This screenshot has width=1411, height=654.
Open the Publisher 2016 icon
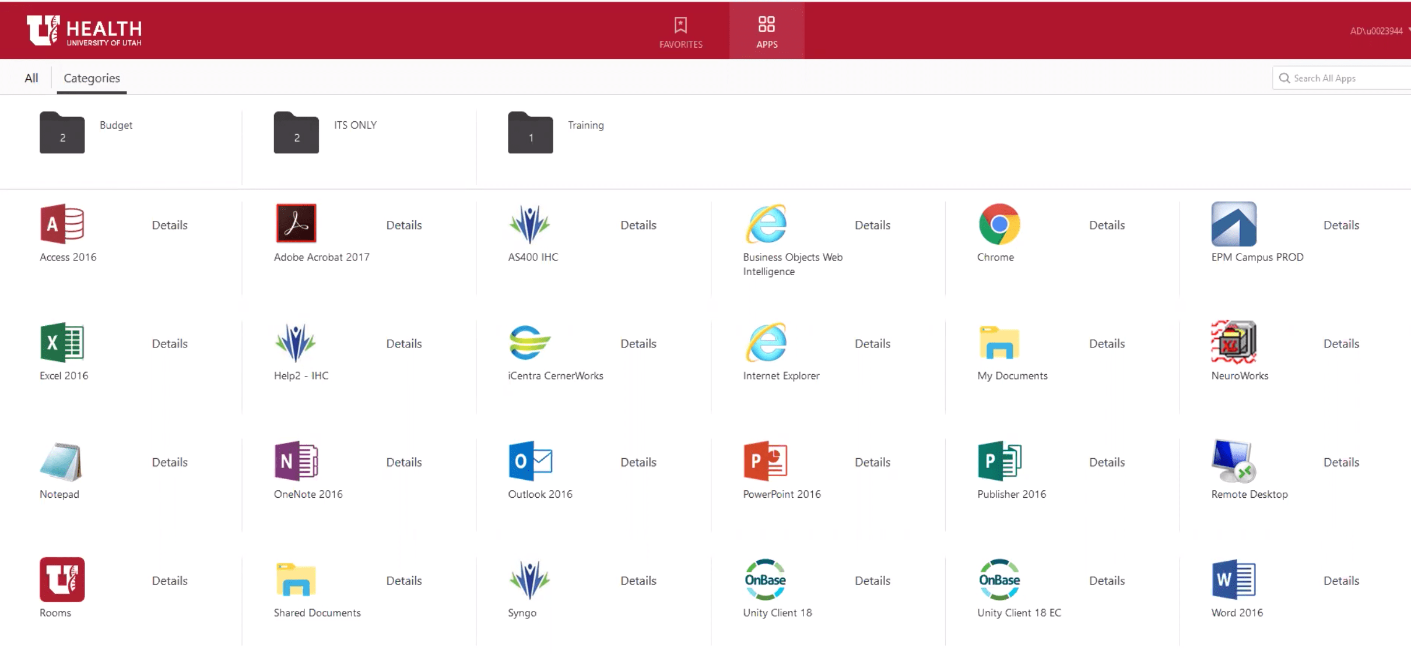[x=999, y=461]
